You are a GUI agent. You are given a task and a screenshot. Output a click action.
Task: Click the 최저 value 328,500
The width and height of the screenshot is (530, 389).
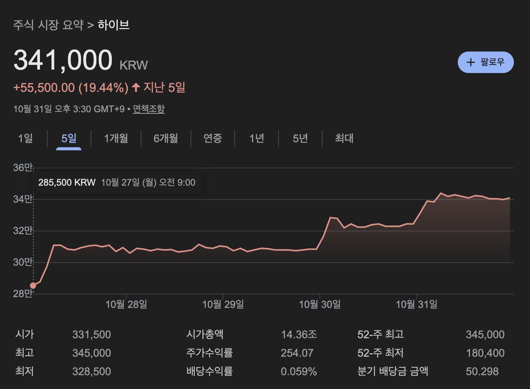92,372
